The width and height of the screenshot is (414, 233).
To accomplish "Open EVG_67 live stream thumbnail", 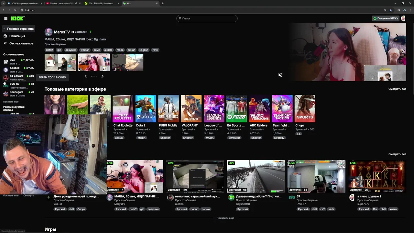I will click(316, 176).
